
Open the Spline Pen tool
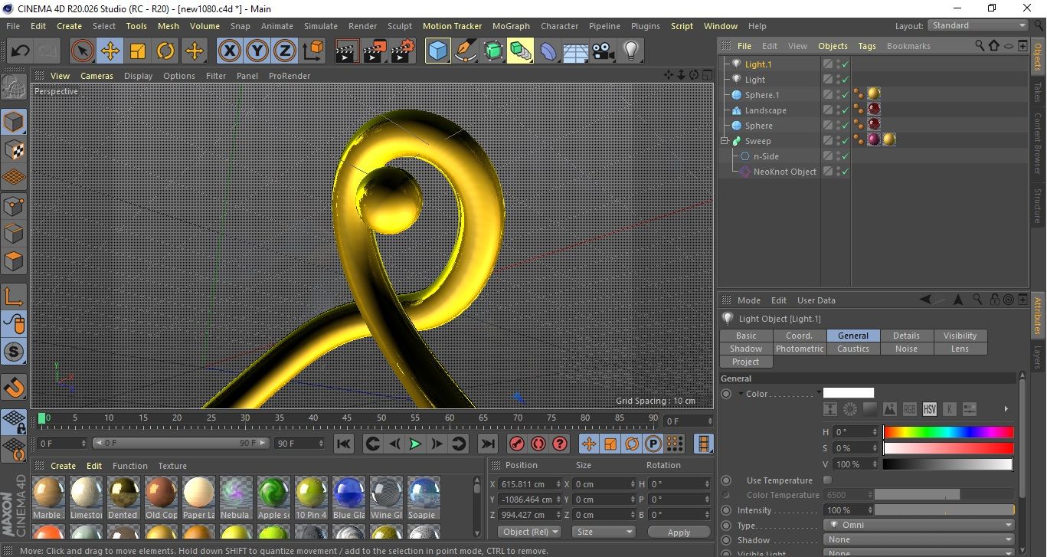coord(466,51)
